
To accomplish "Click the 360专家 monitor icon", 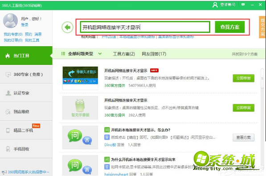I will click(8, 75).
